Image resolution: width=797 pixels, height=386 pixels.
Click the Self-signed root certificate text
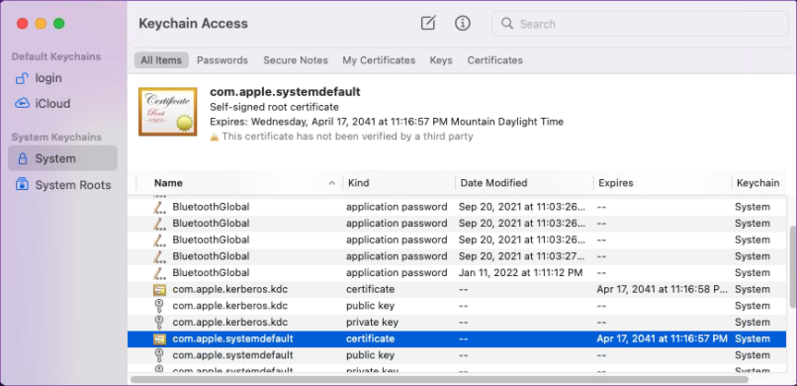coord(274,107)
